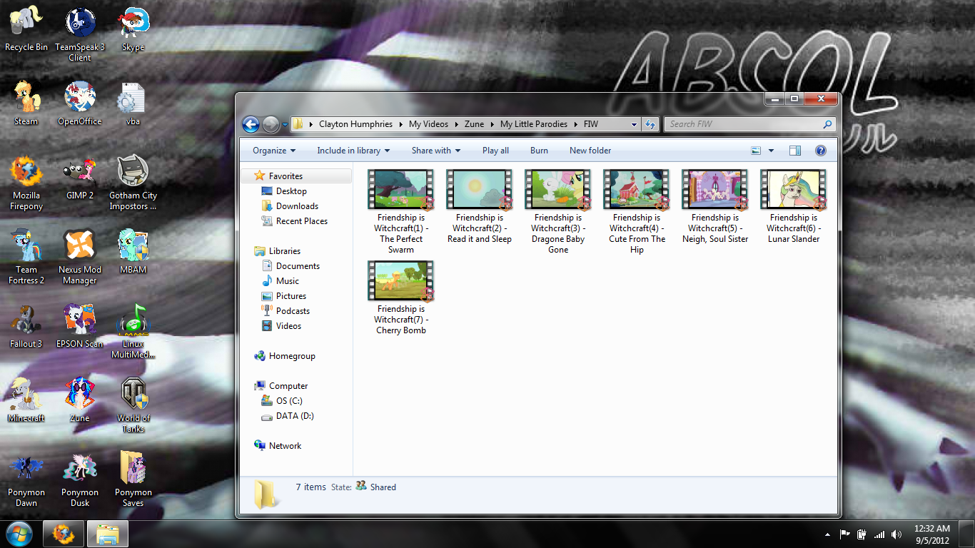Open Downloads in Favorites list

297,206
